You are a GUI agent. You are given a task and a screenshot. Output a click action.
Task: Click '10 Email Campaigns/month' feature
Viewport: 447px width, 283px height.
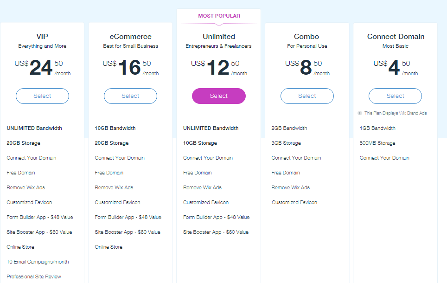(38, 262)
